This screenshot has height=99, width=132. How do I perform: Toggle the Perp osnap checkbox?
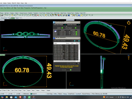pyautogui.click(x=18, y=90)
